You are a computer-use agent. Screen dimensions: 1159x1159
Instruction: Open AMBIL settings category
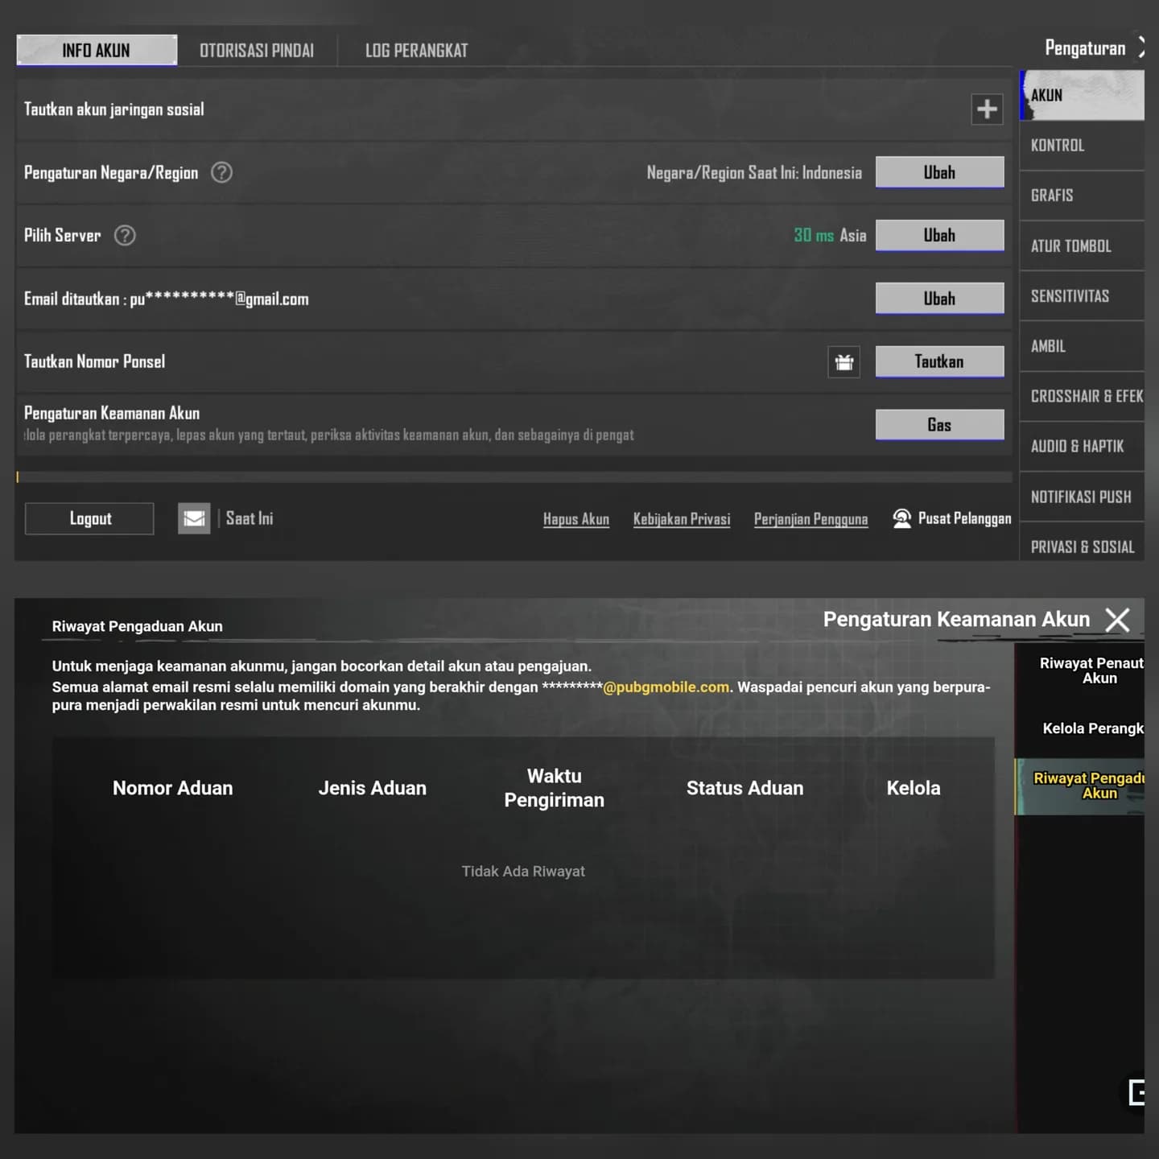pos(1082,346)
